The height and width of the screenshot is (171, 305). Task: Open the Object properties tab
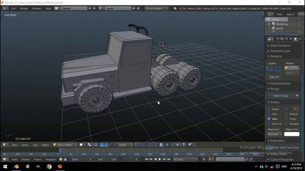pyautogui.click(x=295, y=39)
